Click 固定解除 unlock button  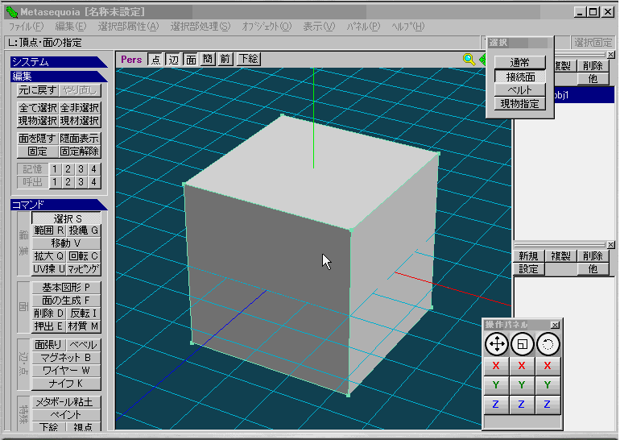point(80,152)
